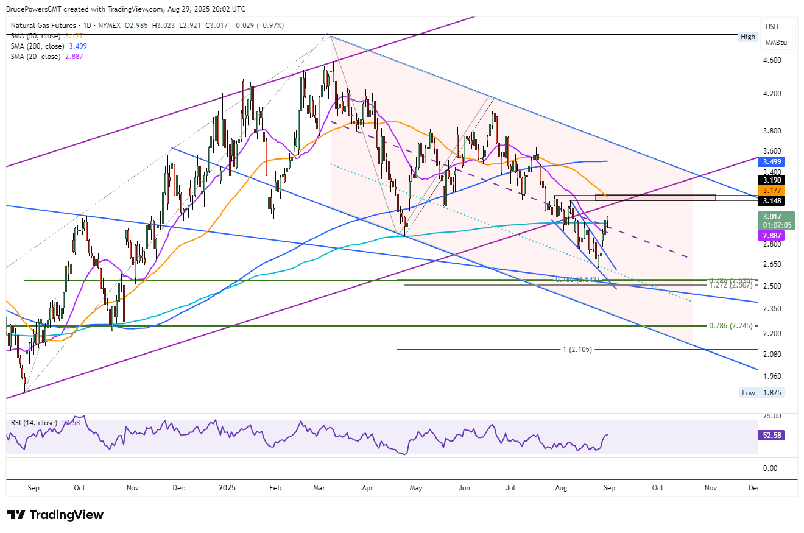804x533 pixels.
Task: Click the High marker label
Action: click(x=748, y=37)
